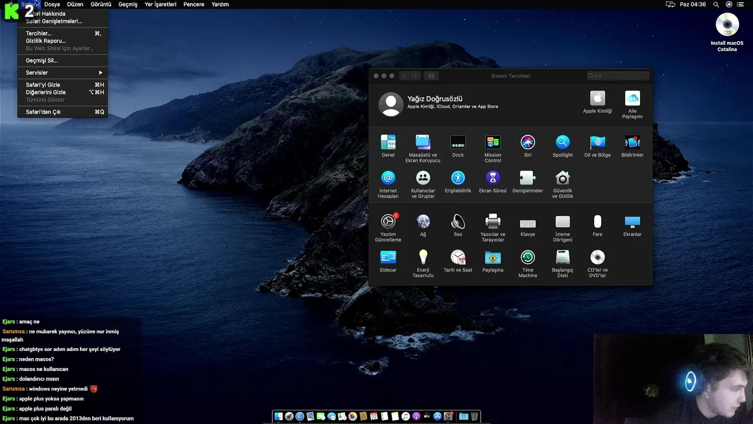The height and width of the screenshot is (424, 753).
Task: Open the Fare mouse pane
Action: tap(597, 226)
